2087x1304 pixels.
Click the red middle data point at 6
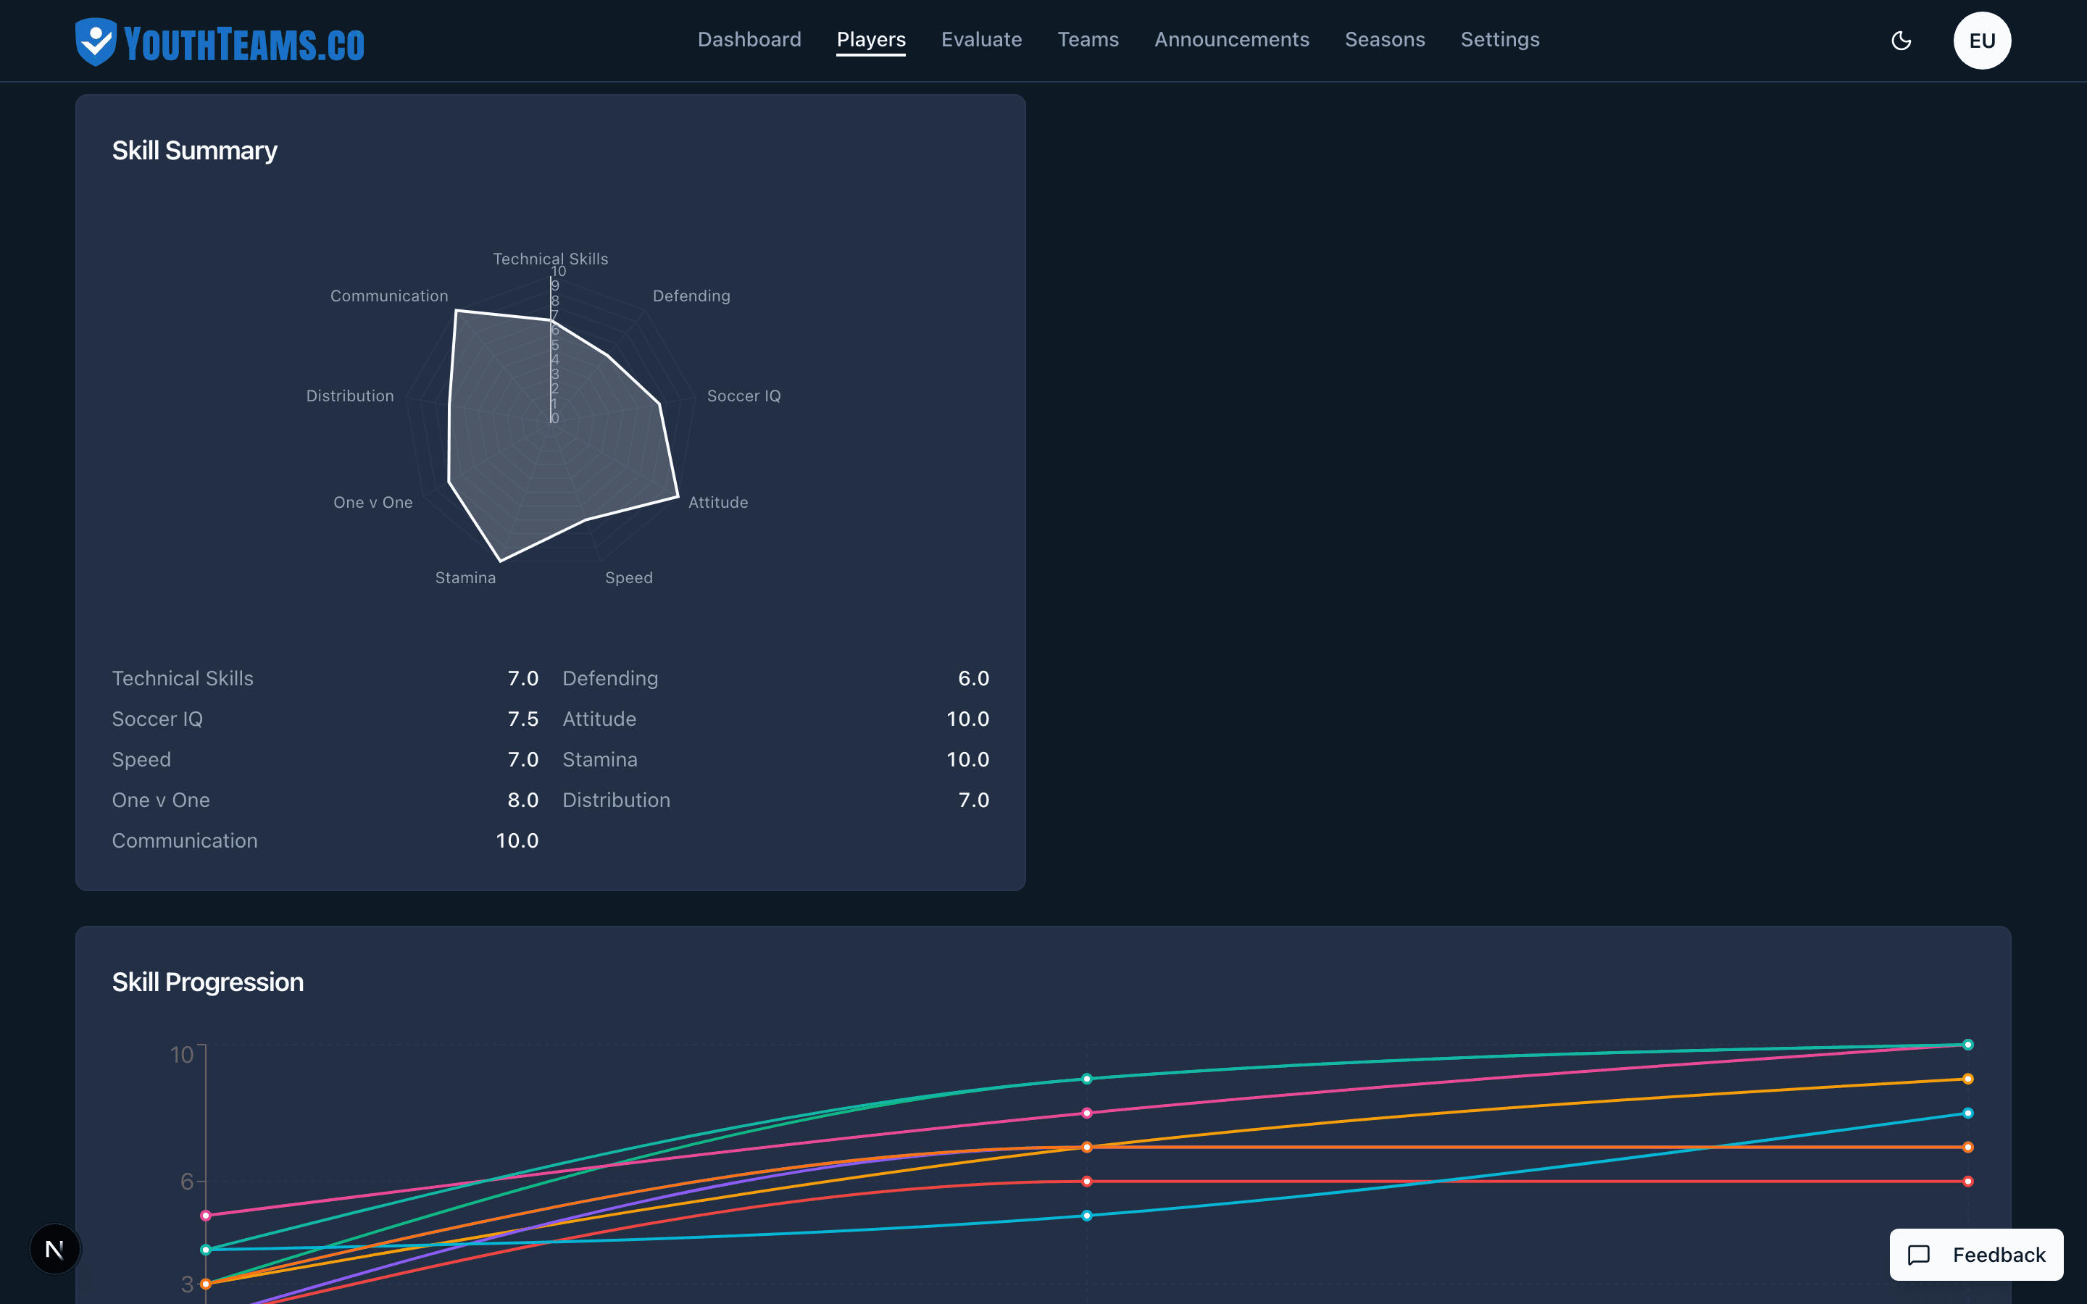tap(1087, 1182)
